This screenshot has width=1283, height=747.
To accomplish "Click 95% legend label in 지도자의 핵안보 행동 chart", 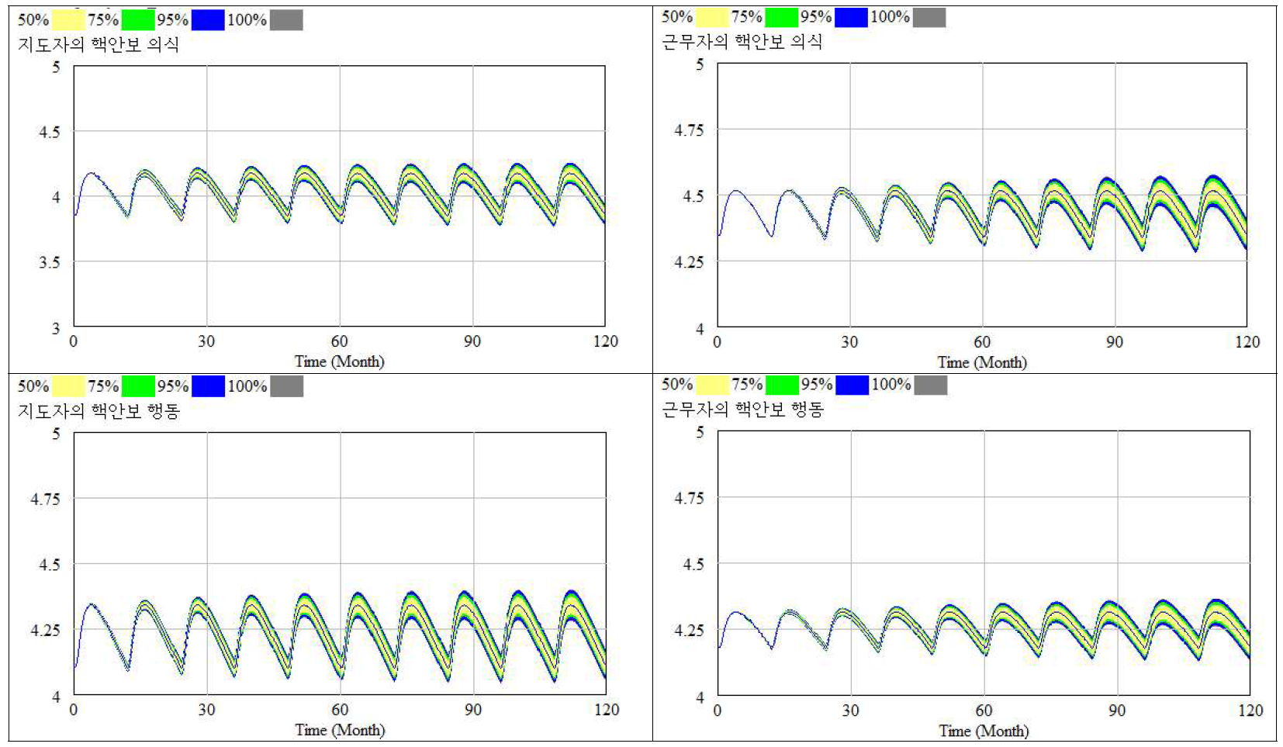I will [173, 386].
